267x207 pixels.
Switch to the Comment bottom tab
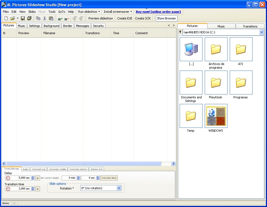[78, 169]
